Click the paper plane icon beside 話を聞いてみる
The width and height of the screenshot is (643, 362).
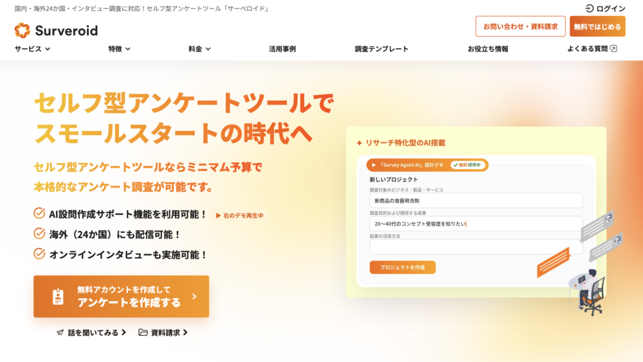[60, 332]
